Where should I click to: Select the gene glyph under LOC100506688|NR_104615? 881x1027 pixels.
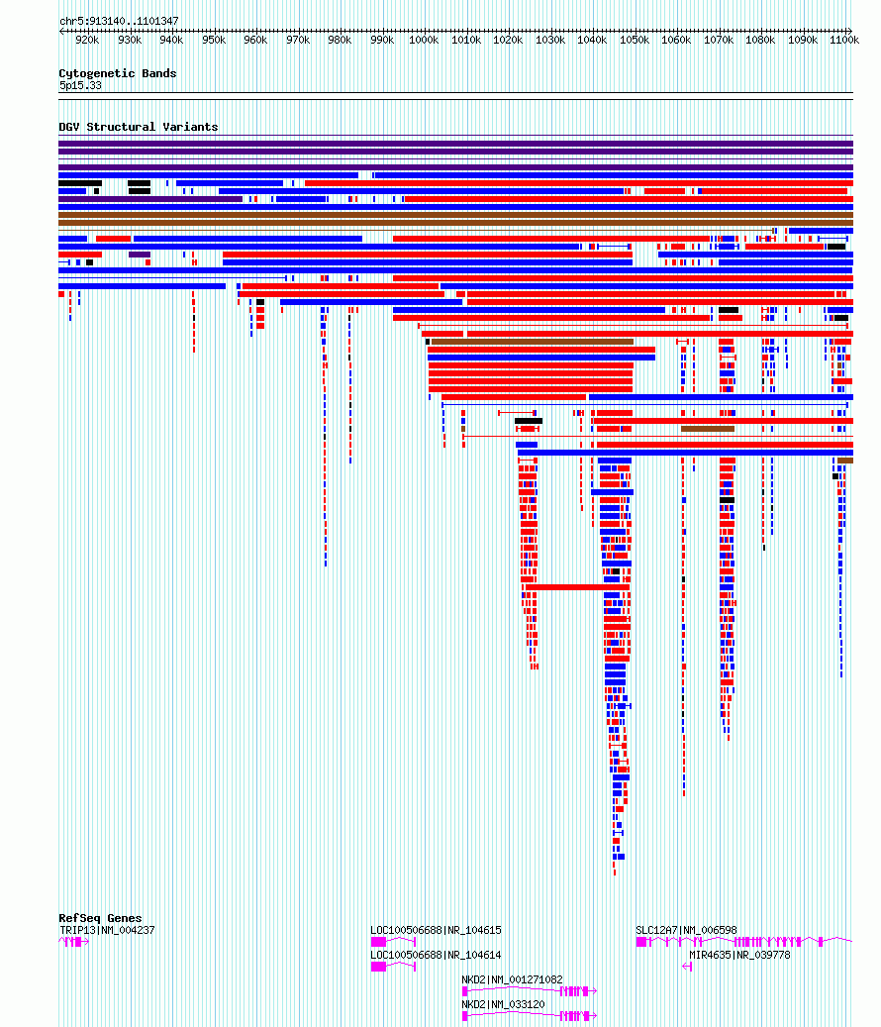(393, 942)
